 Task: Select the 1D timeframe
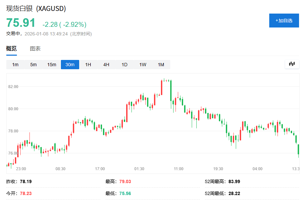click(124, 65)
